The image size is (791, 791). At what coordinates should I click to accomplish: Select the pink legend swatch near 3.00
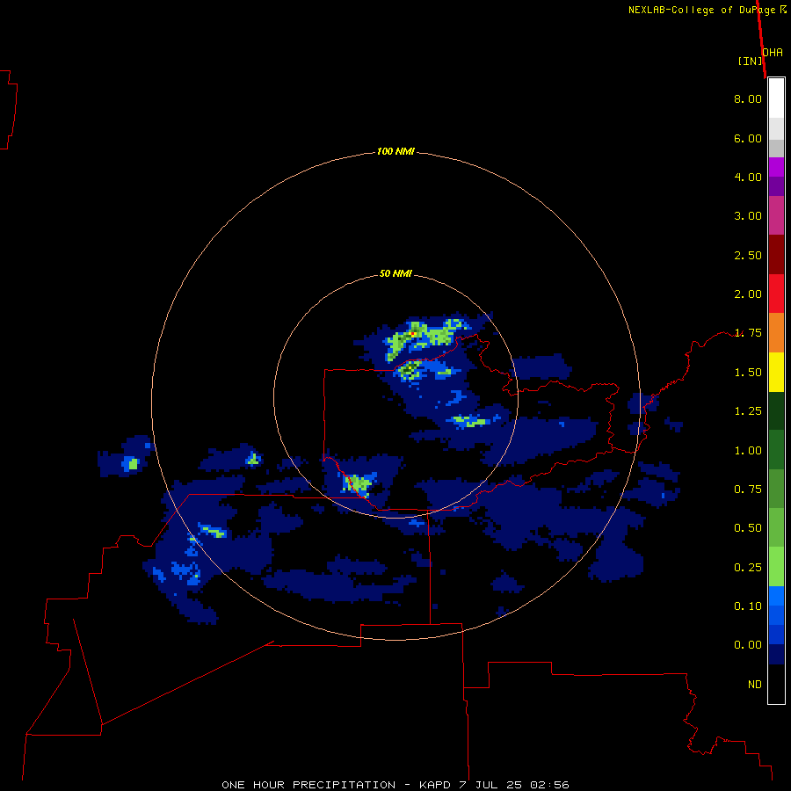(776, 215)
